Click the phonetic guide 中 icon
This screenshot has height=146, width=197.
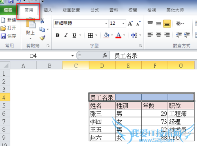(x=134, y=35)
